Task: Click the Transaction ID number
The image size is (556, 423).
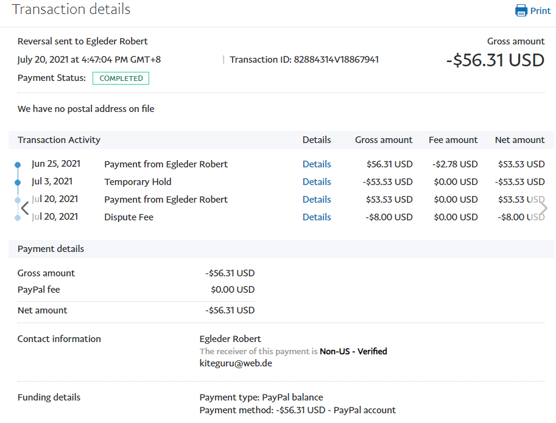Action: coord(336,60)
